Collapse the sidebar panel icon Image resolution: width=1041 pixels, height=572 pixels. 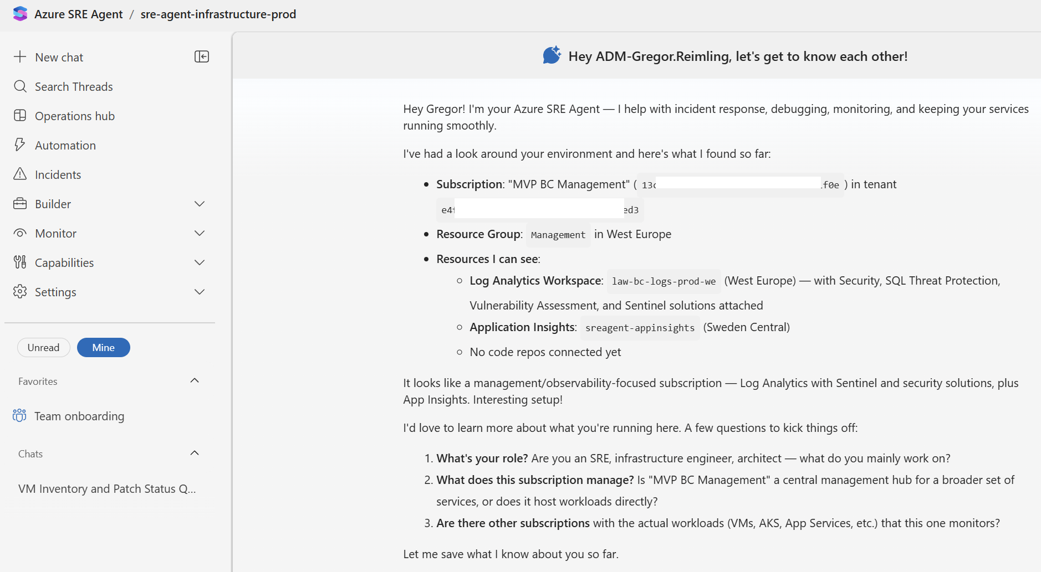click(x=202, y=56)
